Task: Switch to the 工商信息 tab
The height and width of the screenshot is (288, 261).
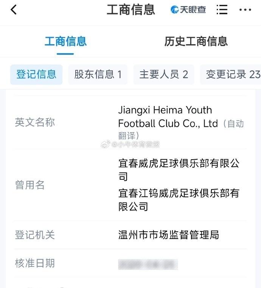Action: (x=65, y=41)
